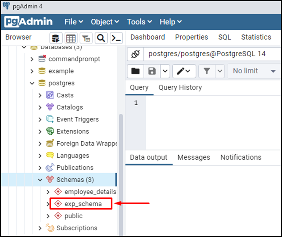Click the Subscriptions node icon
Image resolution: width=282 pixels, height=237 pixels.
[x=50, y=228]
